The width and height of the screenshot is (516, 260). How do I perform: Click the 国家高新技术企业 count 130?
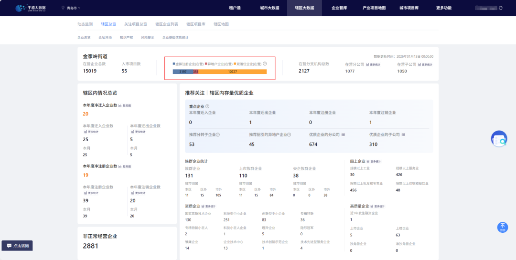tap(188, 219)
